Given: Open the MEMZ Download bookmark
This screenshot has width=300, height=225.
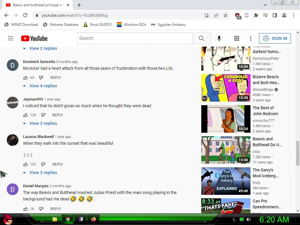Looking at the screenshot, I should 21,25.
